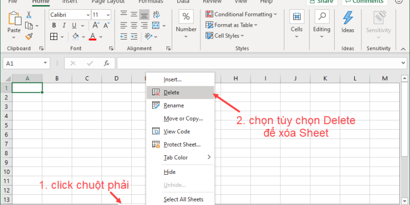Click the Insert Function fx icon

point(106,64)
